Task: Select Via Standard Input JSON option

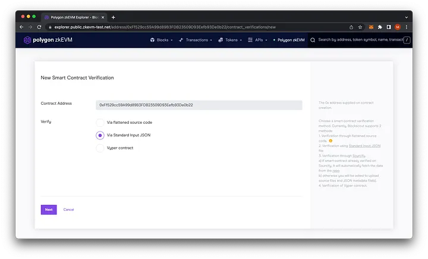Action: tap(100, 135)
